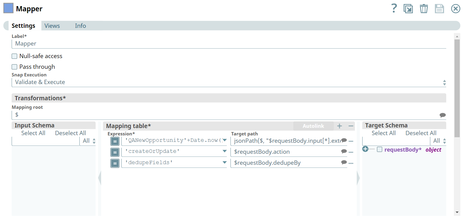Viewport: 464px width, 221px height.
Task: Enable Null-safe access checkbox
Action: click(14, 56)
